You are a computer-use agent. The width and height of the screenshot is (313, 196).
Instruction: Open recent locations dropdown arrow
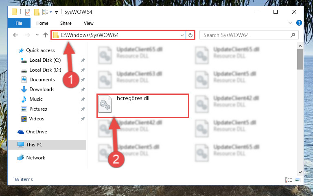click(x=37, y=35)
